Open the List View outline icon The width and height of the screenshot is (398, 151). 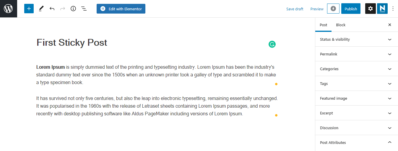tap(84, 9)
